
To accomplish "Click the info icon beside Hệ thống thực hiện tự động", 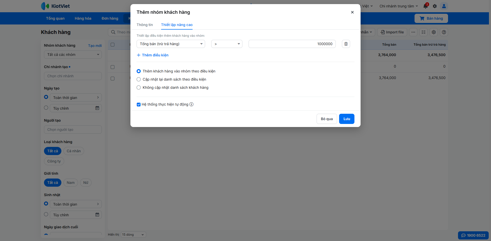I will pyautogui.click(x=191, y=104).
